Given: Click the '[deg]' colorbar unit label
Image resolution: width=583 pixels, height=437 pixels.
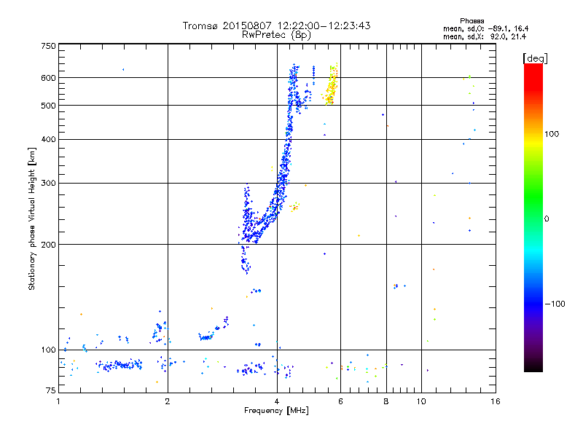Looking at the screenshot, I should 535,58.
